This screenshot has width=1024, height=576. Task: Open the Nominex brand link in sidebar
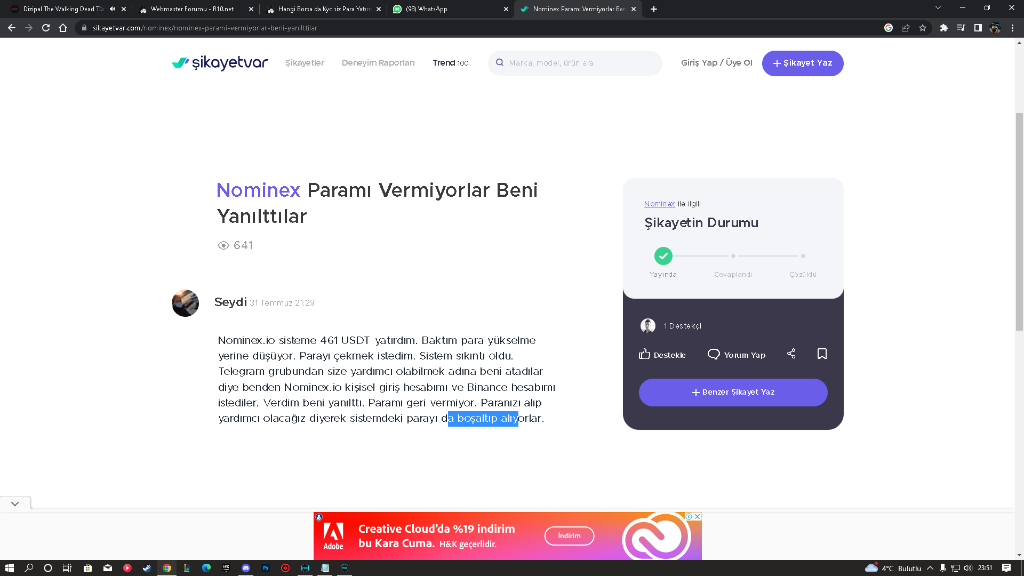pyautogui.click(x=659, y=204)
